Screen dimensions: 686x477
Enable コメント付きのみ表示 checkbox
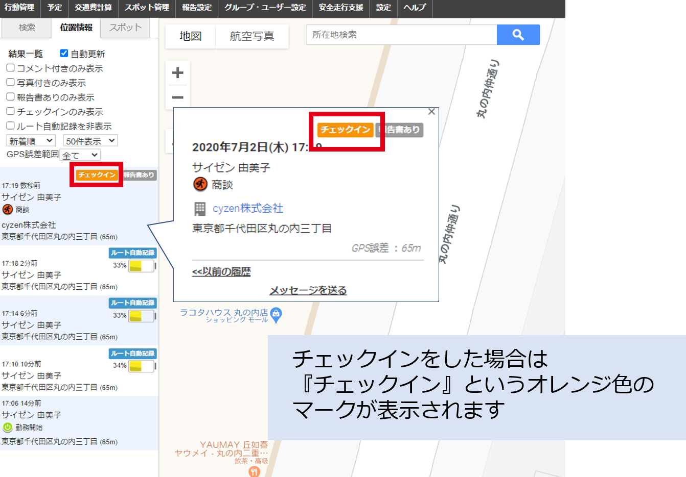[x=10, y=67]
